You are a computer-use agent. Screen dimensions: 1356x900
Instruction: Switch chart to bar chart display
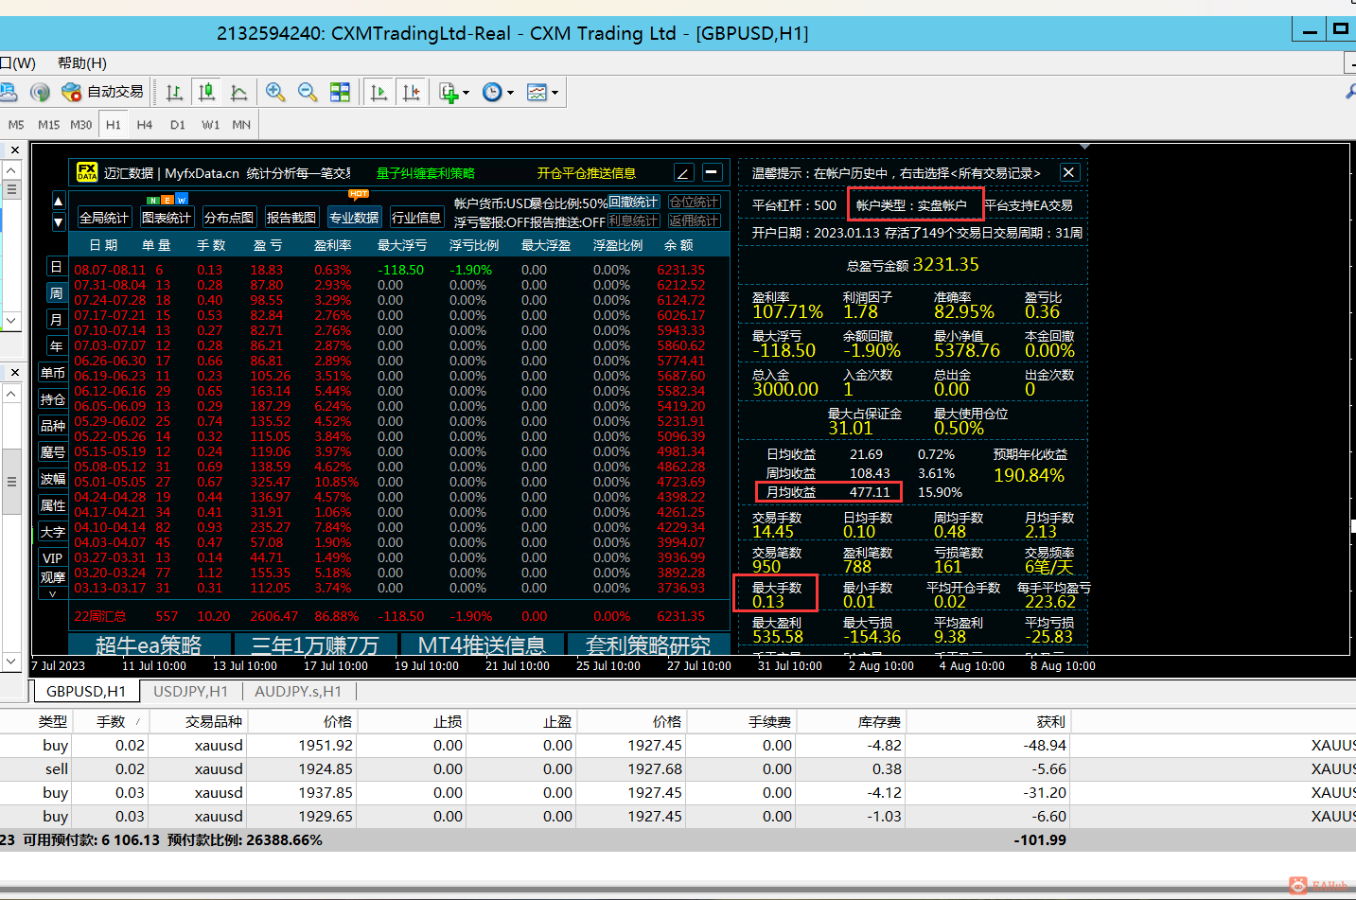(174, 92)
